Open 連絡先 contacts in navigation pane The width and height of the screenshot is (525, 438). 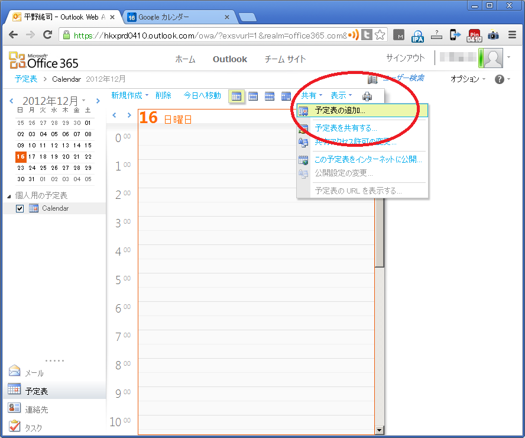coord(36,409)
